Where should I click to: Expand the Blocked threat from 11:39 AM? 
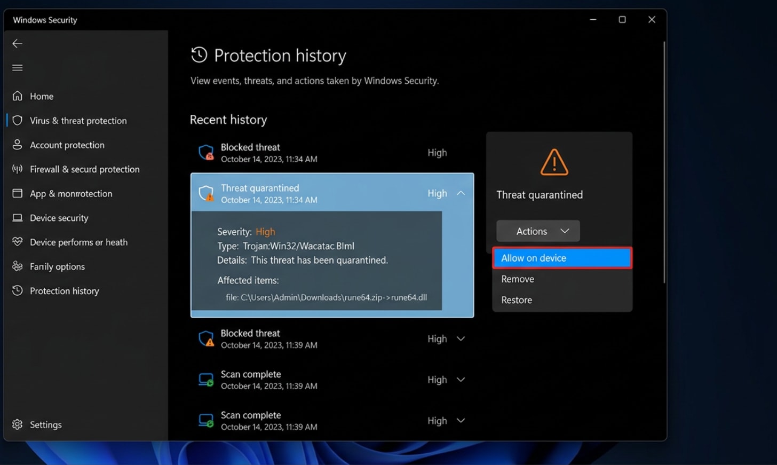461,338
